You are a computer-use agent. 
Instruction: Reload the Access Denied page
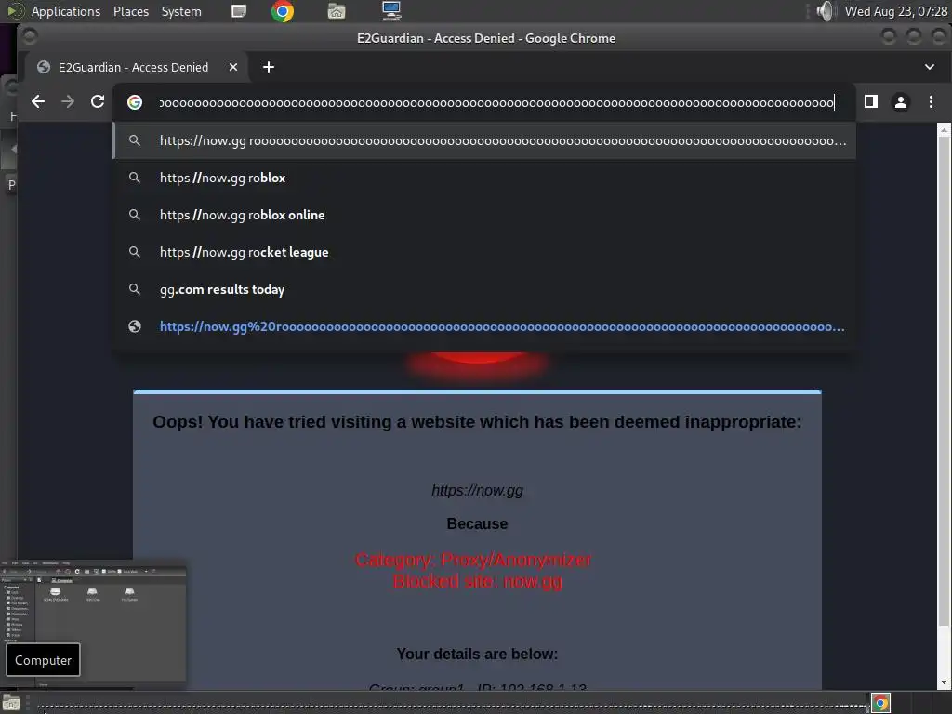(97, 102)
